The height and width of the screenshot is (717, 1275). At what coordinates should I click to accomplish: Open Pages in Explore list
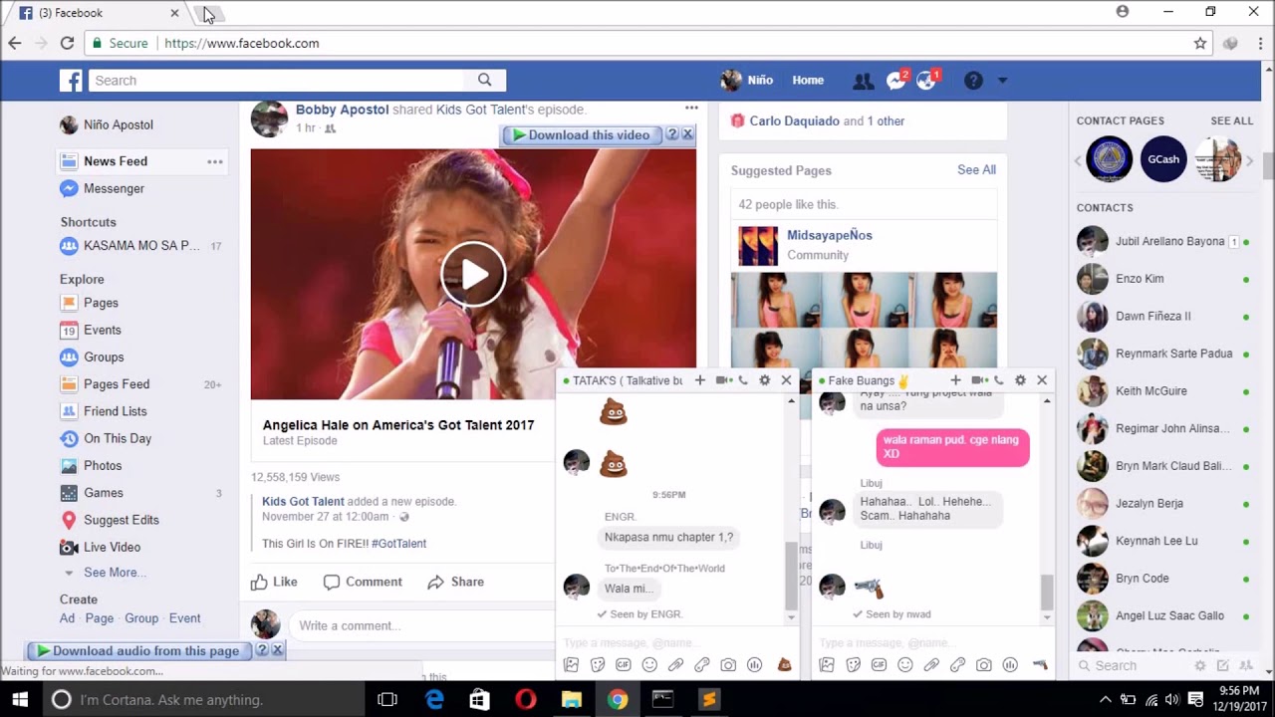point(101,303)
